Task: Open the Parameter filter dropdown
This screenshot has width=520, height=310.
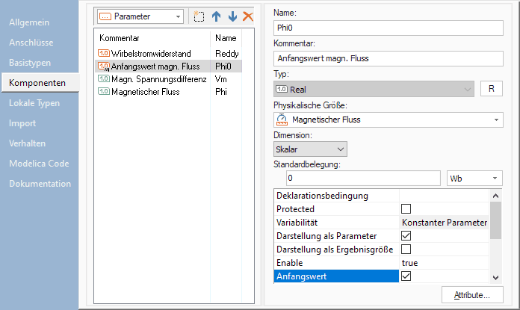Action: tap(140, 16)
